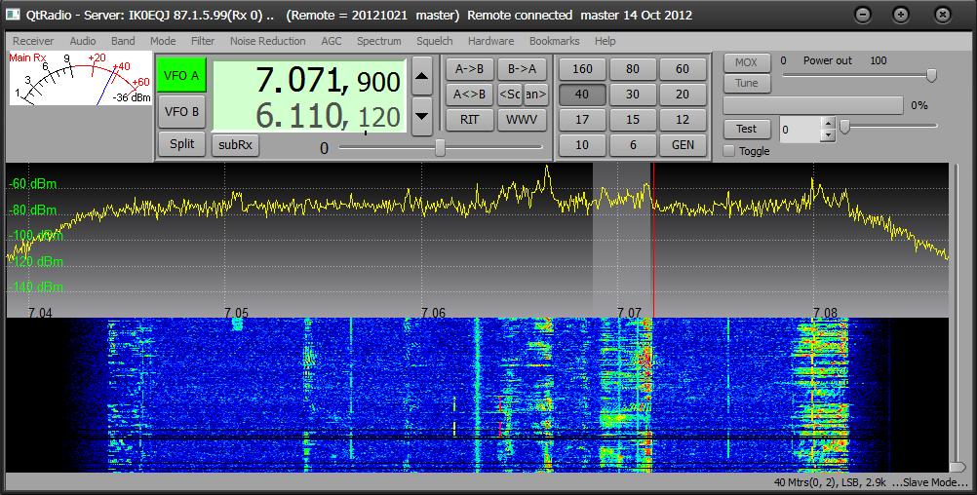The image size is (977, 495).
Task: Click the waterfall vertical scrollbar handle
Action: coord(957,467)
